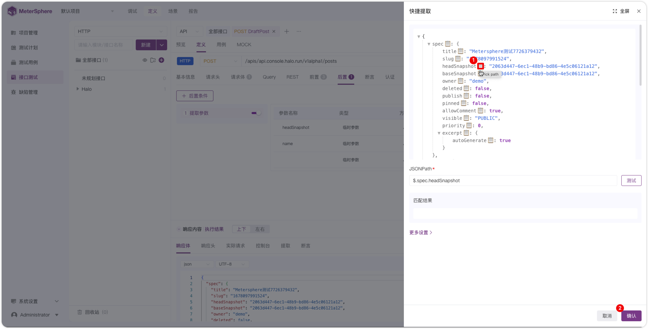Cancel the quick extract dialog
Image resolution: width=648 pixels, height=329 pixels.
click(607, 316)
